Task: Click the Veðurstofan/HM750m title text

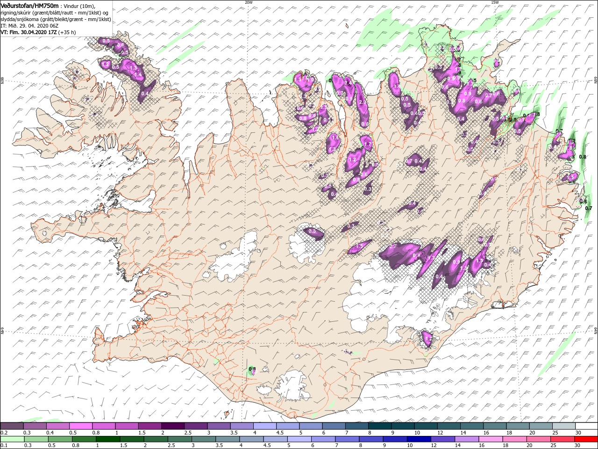Action: point(29,5)
